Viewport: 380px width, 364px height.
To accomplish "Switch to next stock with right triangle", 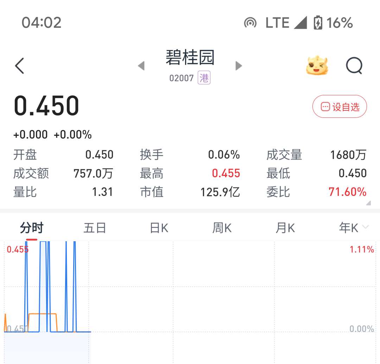I will click(x=239, y=66).
